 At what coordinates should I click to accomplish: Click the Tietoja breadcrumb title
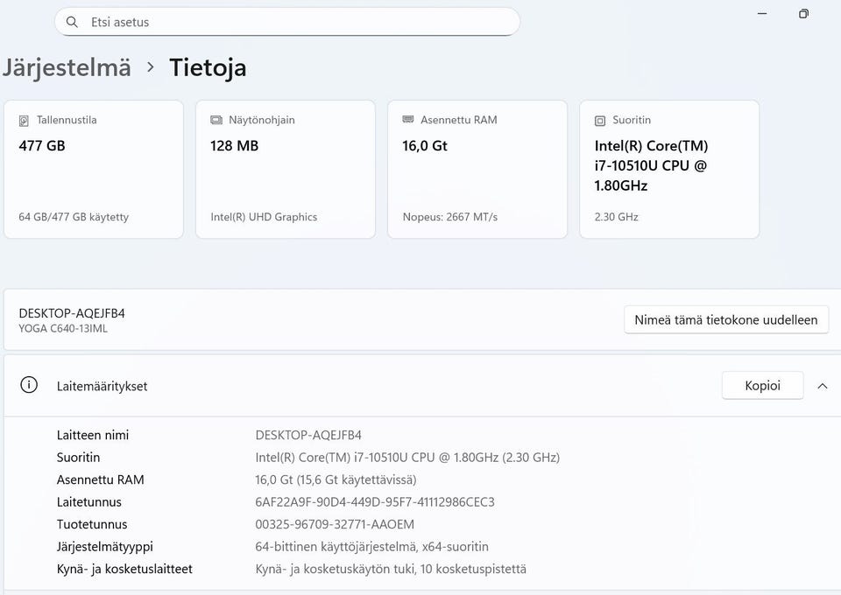(x=208, y=67)
